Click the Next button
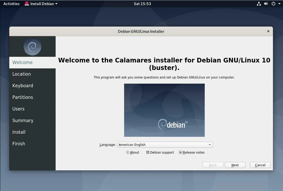This screenshot has height=191, width=283. point(235,165)
